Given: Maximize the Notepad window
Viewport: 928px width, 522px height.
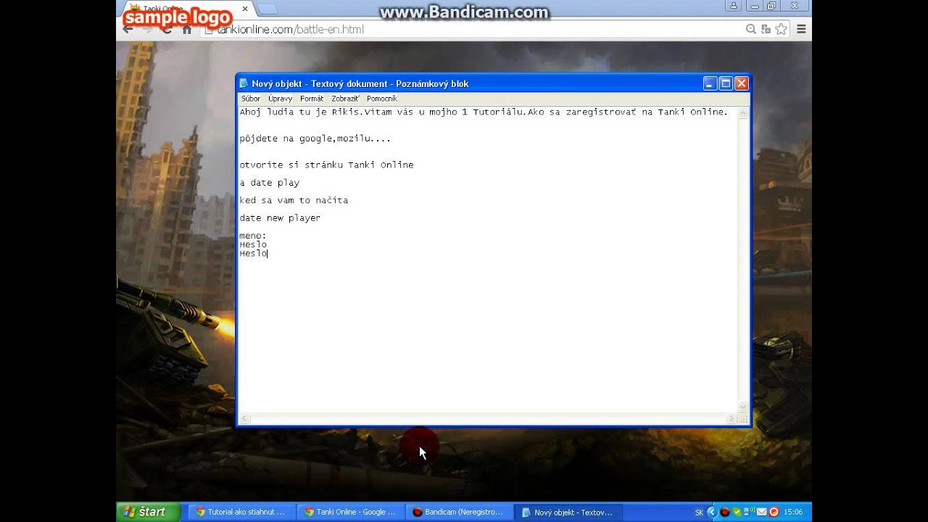Looking at the screenshot, I should click(726, 83).
